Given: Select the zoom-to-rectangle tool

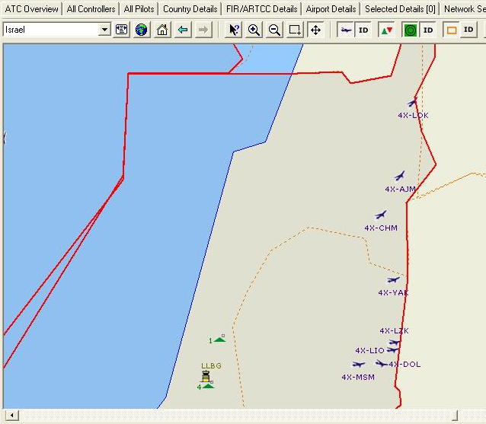Looking at the screenshot, I should (295, 30).
